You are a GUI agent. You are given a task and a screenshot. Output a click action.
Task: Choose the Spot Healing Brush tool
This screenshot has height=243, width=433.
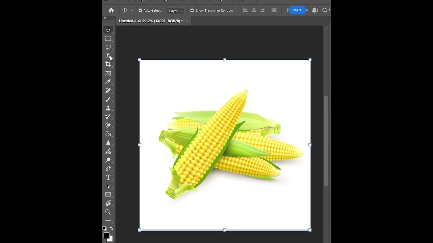click(108, 91)
